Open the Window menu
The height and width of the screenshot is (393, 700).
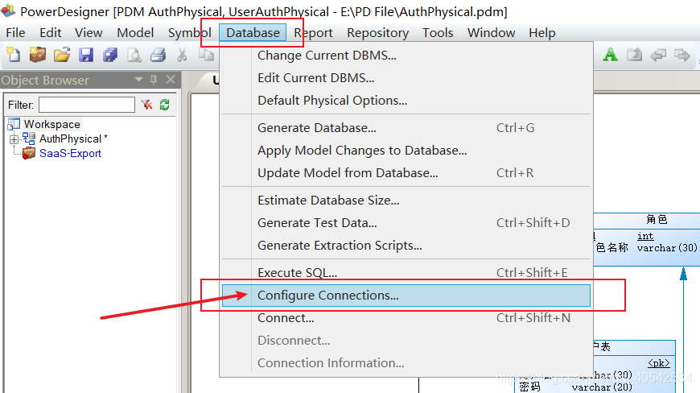(491, 33)
